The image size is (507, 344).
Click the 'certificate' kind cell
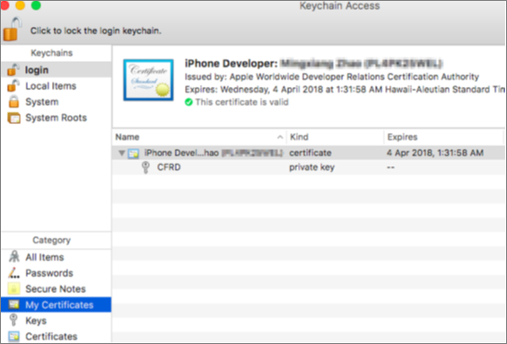[310, 153]
